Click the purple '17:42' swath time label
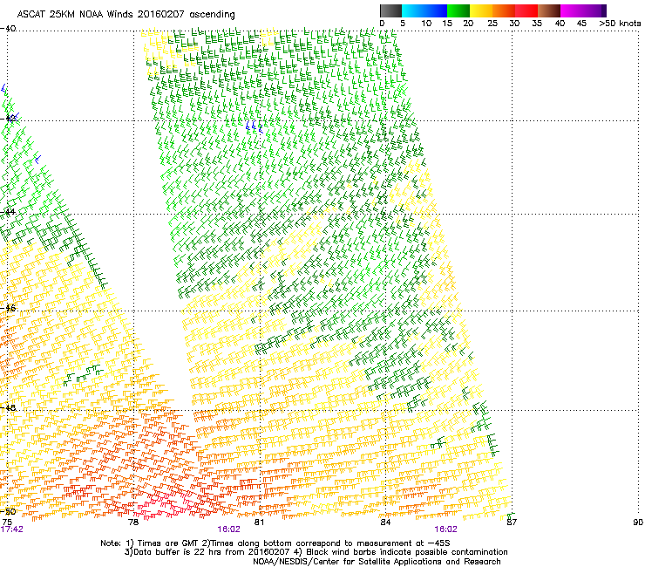645x567 pixels. (12, 529)
